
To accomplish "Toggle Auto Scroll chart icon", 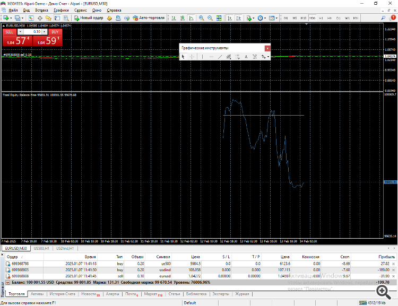I will click(230, 18).
